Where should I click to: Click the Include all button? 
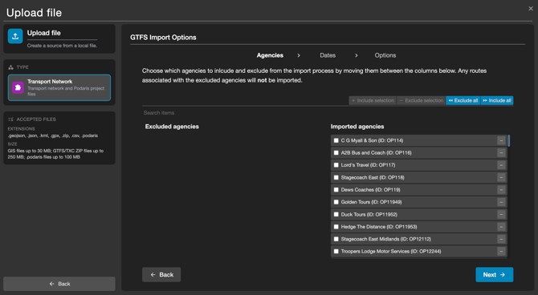point(497,100)
